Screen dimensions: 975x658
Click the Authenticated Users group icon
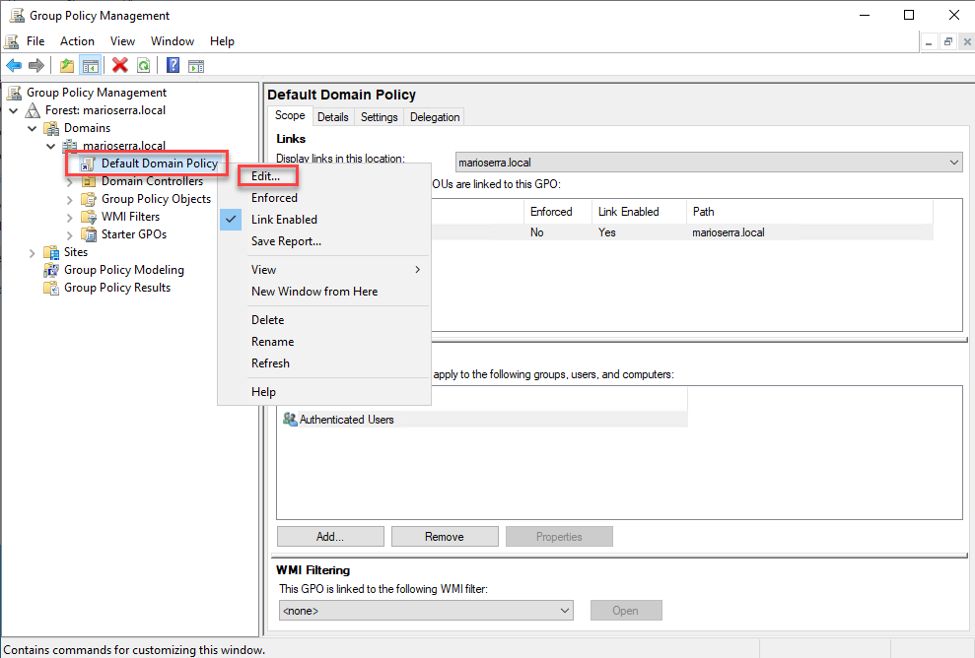tap(290, 420)
